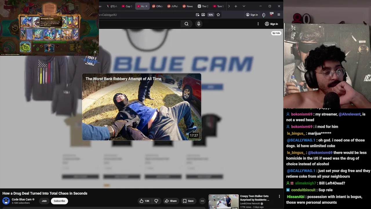Click browser toolbar Sign in account button
The width and height of the screenshot is (371, 209).
pyautogui.click(x=252, y=15)
